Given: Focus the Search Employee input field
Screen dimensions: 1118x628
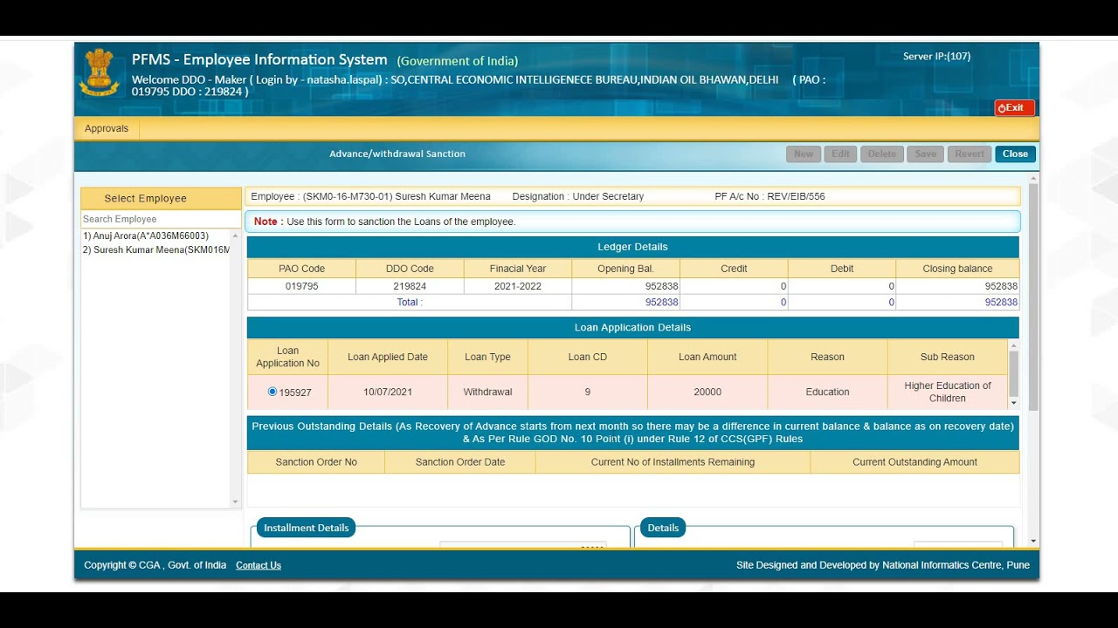Looking at the screenshot, I should click(161, 219).
